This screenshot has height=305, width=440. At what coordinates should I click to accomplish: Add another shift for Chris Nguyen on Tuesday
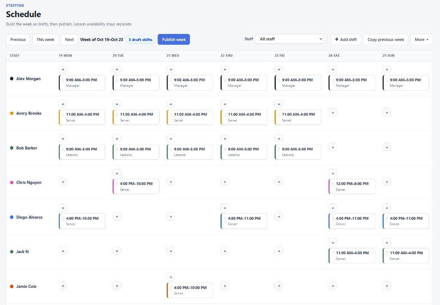117,174
